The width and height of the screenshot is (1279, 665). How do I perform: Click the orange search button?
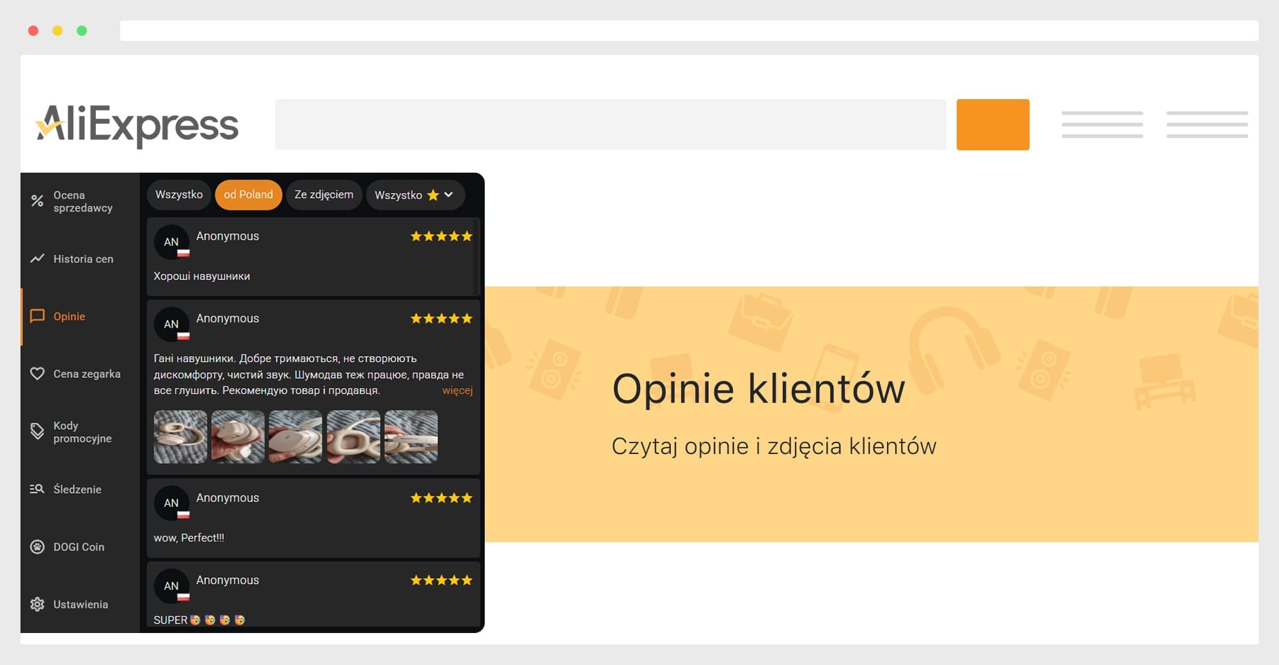click(993, 125)
